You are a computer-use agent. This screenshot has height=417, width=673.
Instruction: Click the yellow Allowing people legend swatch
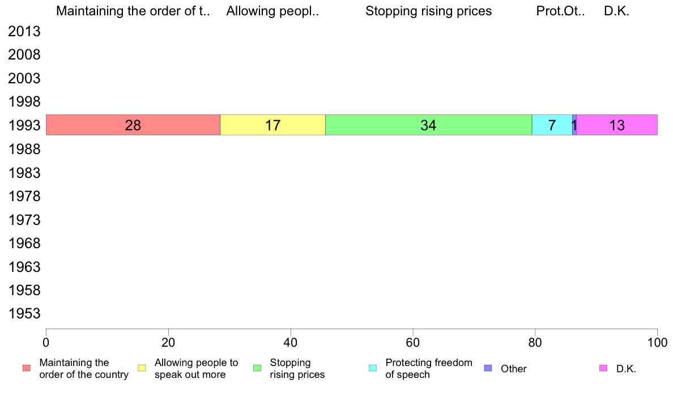(142, 368)
